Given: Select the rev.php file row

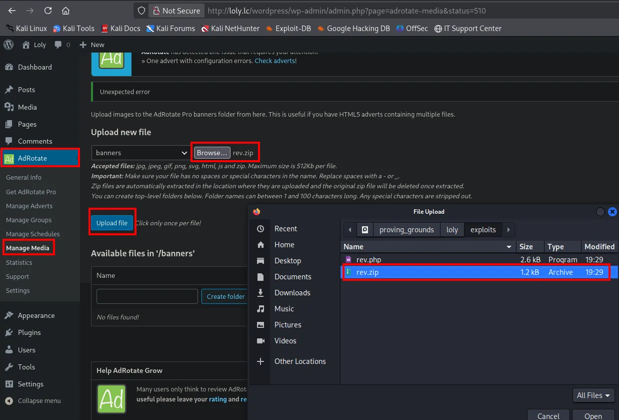Looking at the screenshot, I should tap(479, 259).
